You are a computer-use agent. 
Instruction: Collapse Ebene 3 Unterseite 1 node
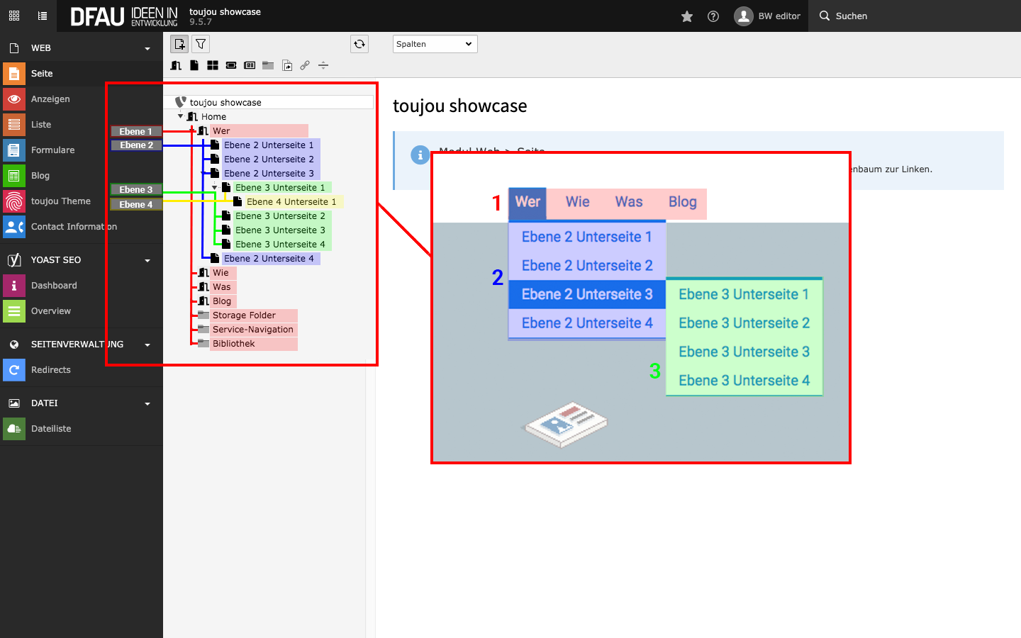pos(215,188)
